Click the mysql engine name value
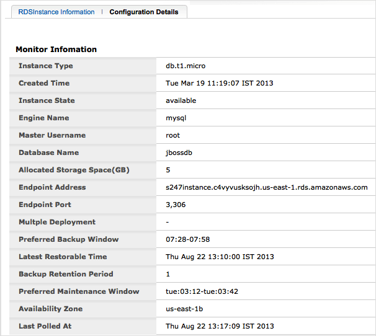This screenshot has height=336, width=376. click(x=176, y=118)
